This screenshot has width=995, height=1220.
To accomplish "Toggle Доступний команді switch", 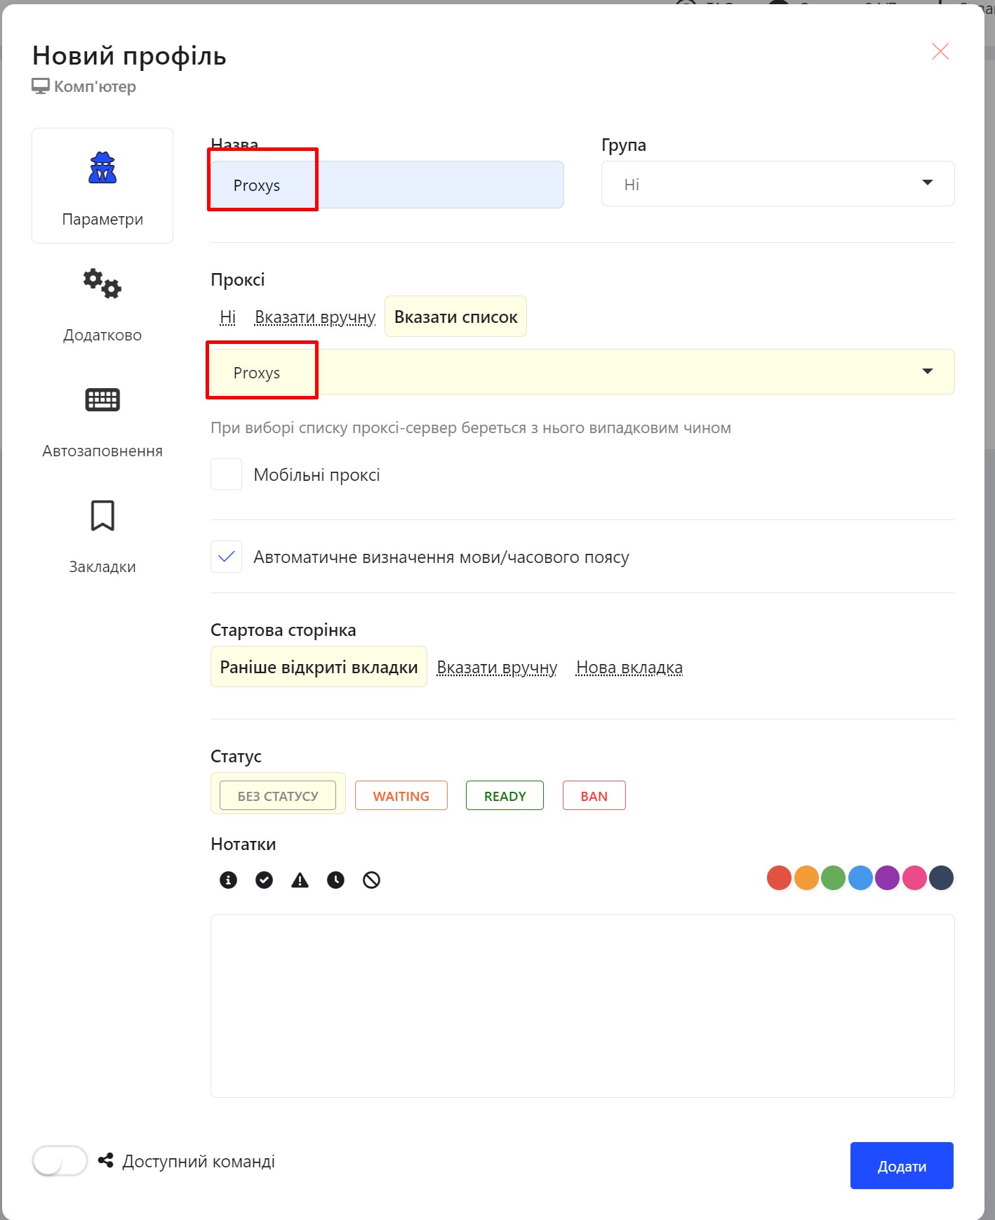I will click(x=60, y=1160).
